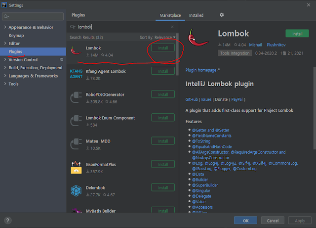The image size is (316, 228).
Task: Switch to the Marketplace tab
Action: [x=170, y=15]
